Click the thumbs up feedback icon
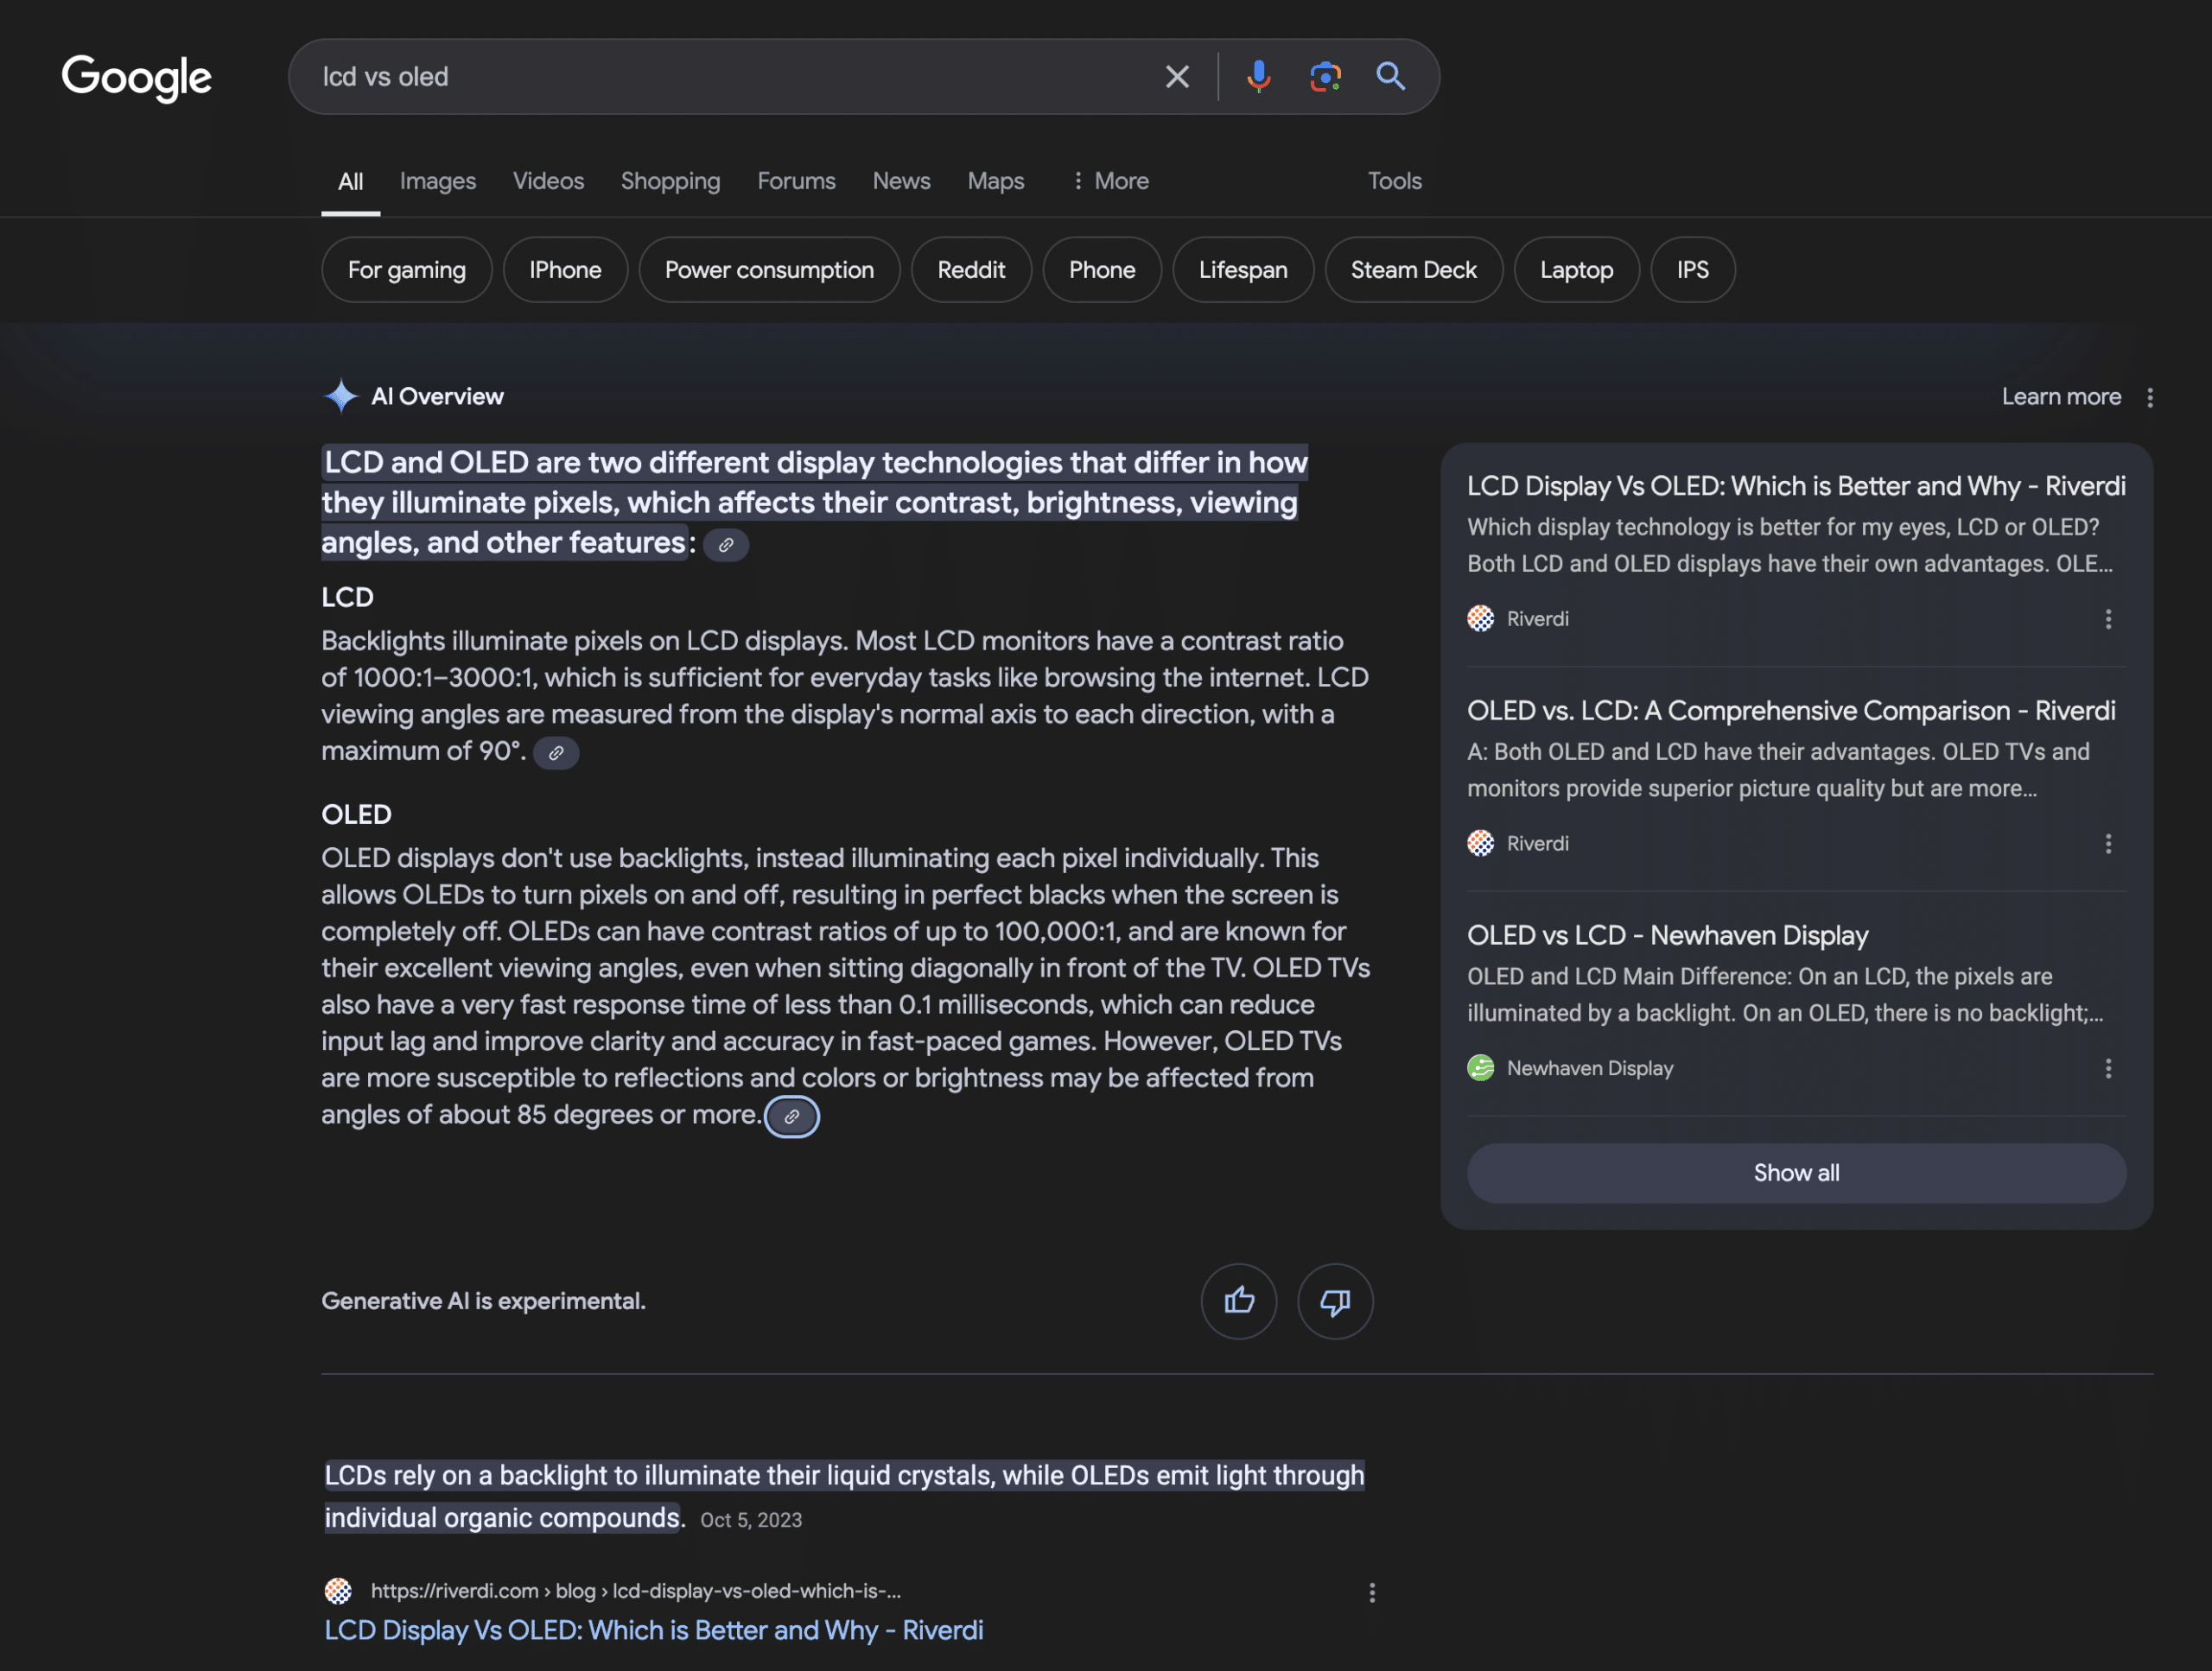The image size is (2212, 1671). pyautogui.click(x=1239, y=1301)
